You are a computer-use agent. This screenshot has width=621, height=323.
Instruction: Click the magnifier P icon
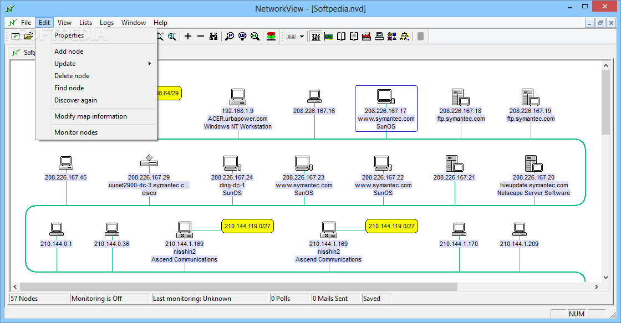tap(230, 37)
